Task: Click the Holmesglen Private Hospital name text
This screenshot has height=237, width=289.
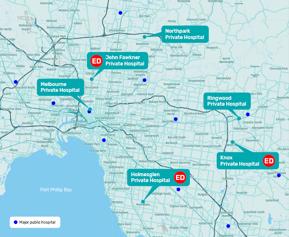Action: [150, 177]
